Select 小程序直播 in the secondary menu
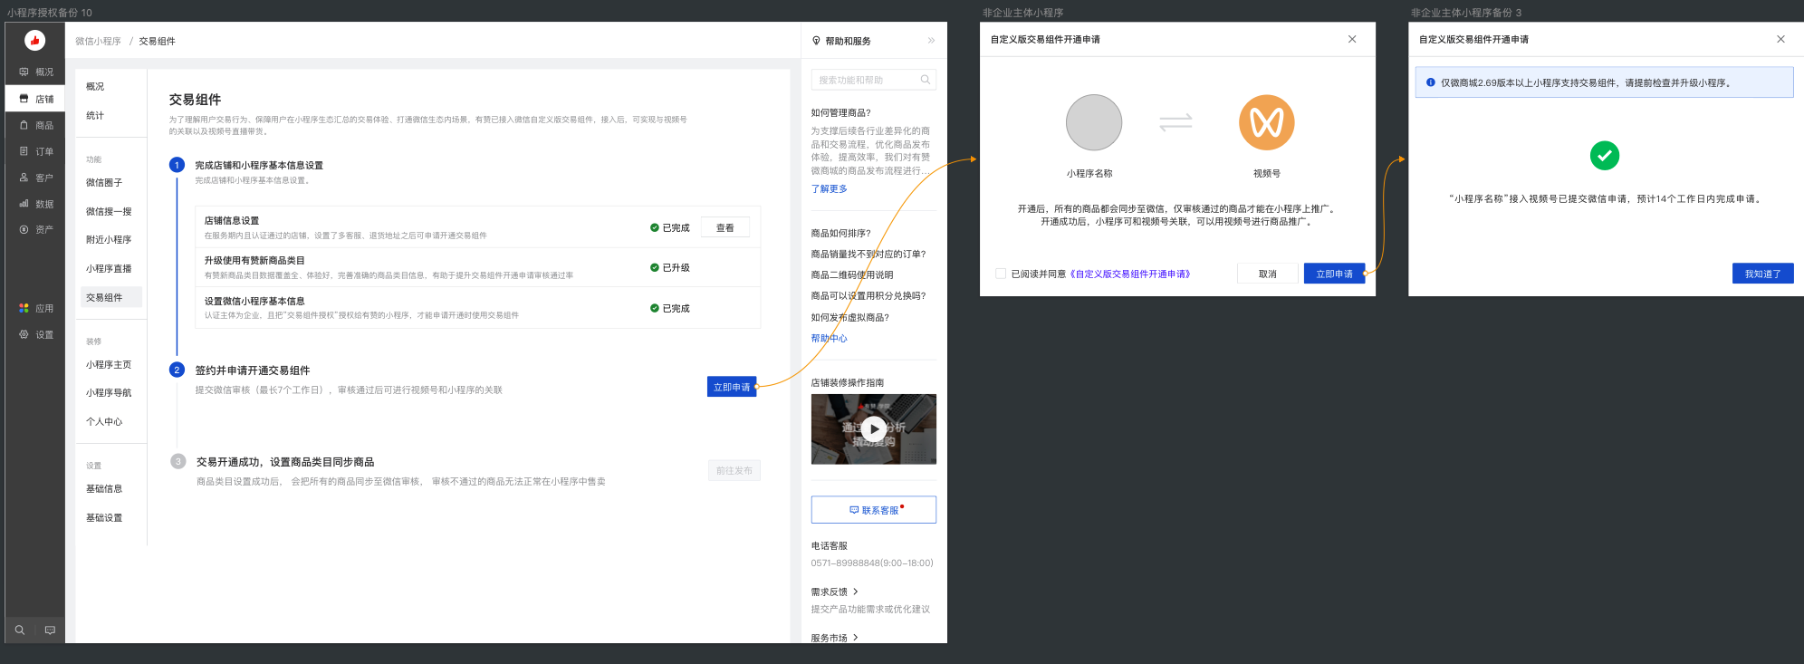The width and height of the screenshot is (1804, 664). [x=109, y=268]
